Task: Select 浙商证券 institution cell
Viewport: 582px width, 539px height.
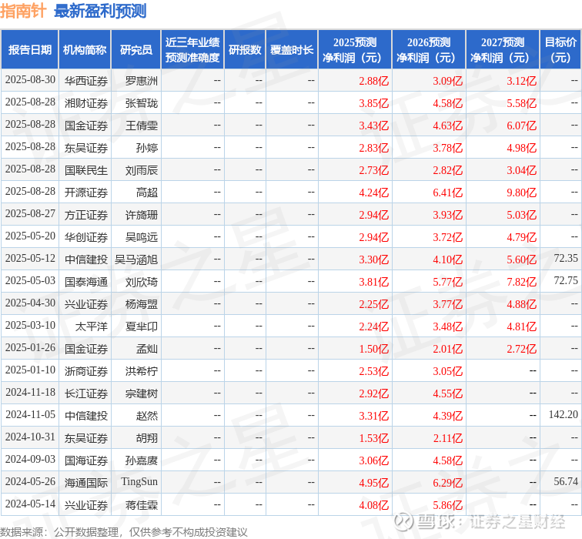Action: coord(86,371)
